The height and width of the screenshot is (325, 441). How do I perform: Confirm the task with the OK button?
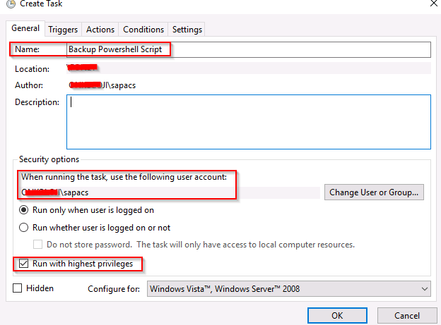(x=337, y=316)
